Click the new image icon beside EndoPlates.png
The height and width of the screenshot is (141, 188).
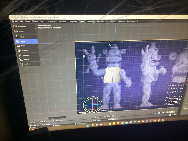tap(111, 119)
